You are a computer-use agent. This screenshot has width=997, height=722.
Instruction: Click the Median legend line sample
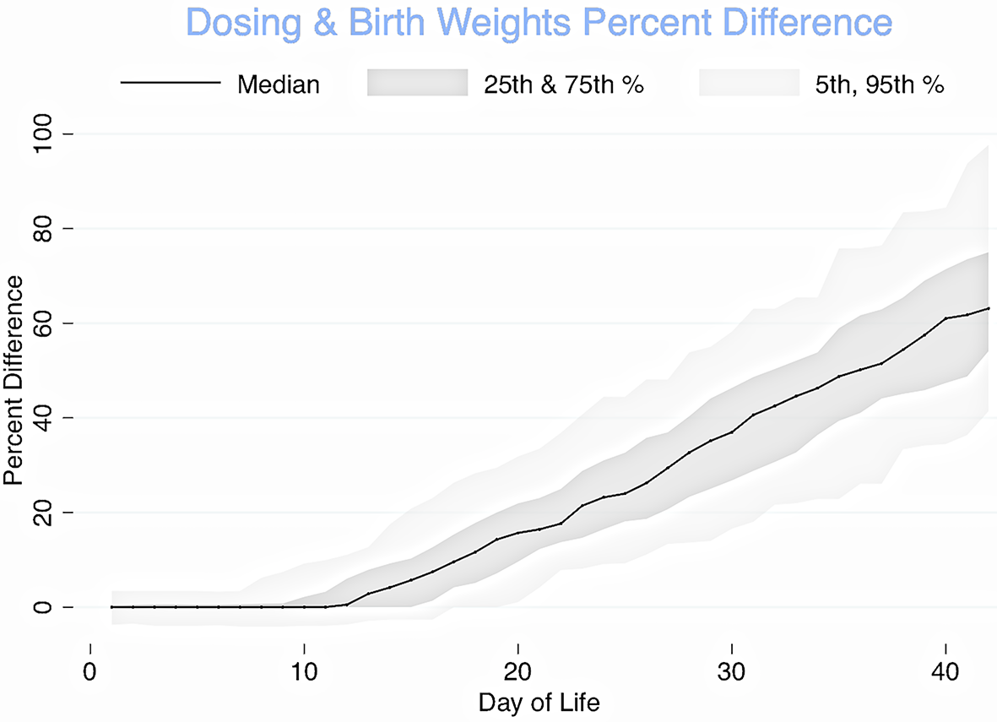(165, 84)
